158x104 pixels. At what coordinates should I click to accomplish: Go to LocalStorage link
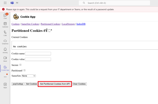coord(68,24)
